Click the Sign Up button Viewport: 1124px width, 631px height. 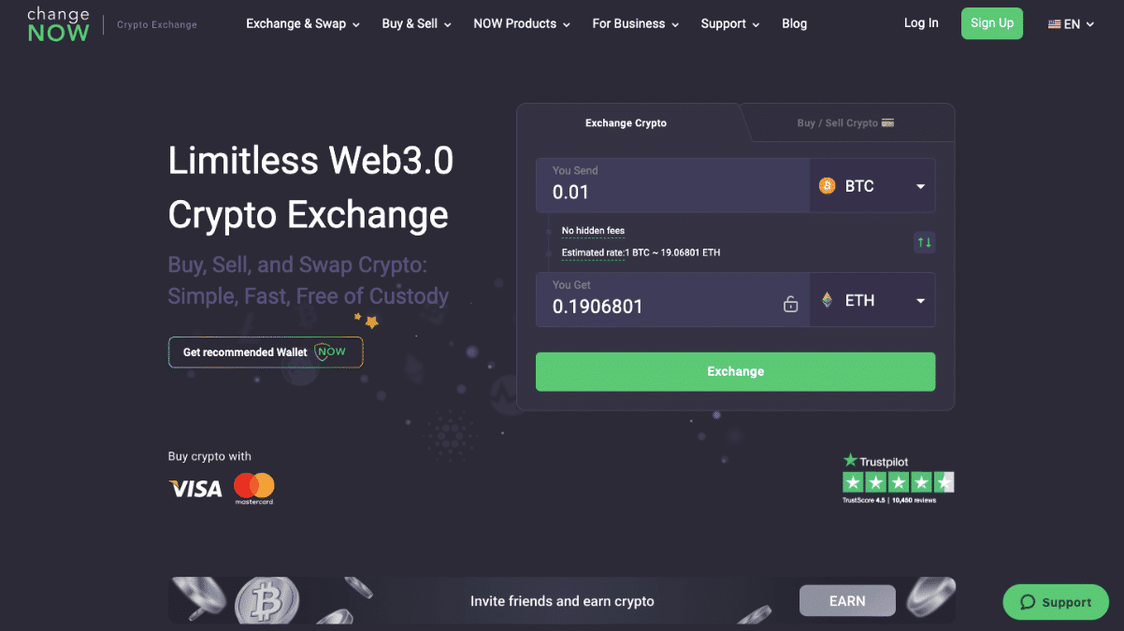pyautogui.click(x=992, y=23)
